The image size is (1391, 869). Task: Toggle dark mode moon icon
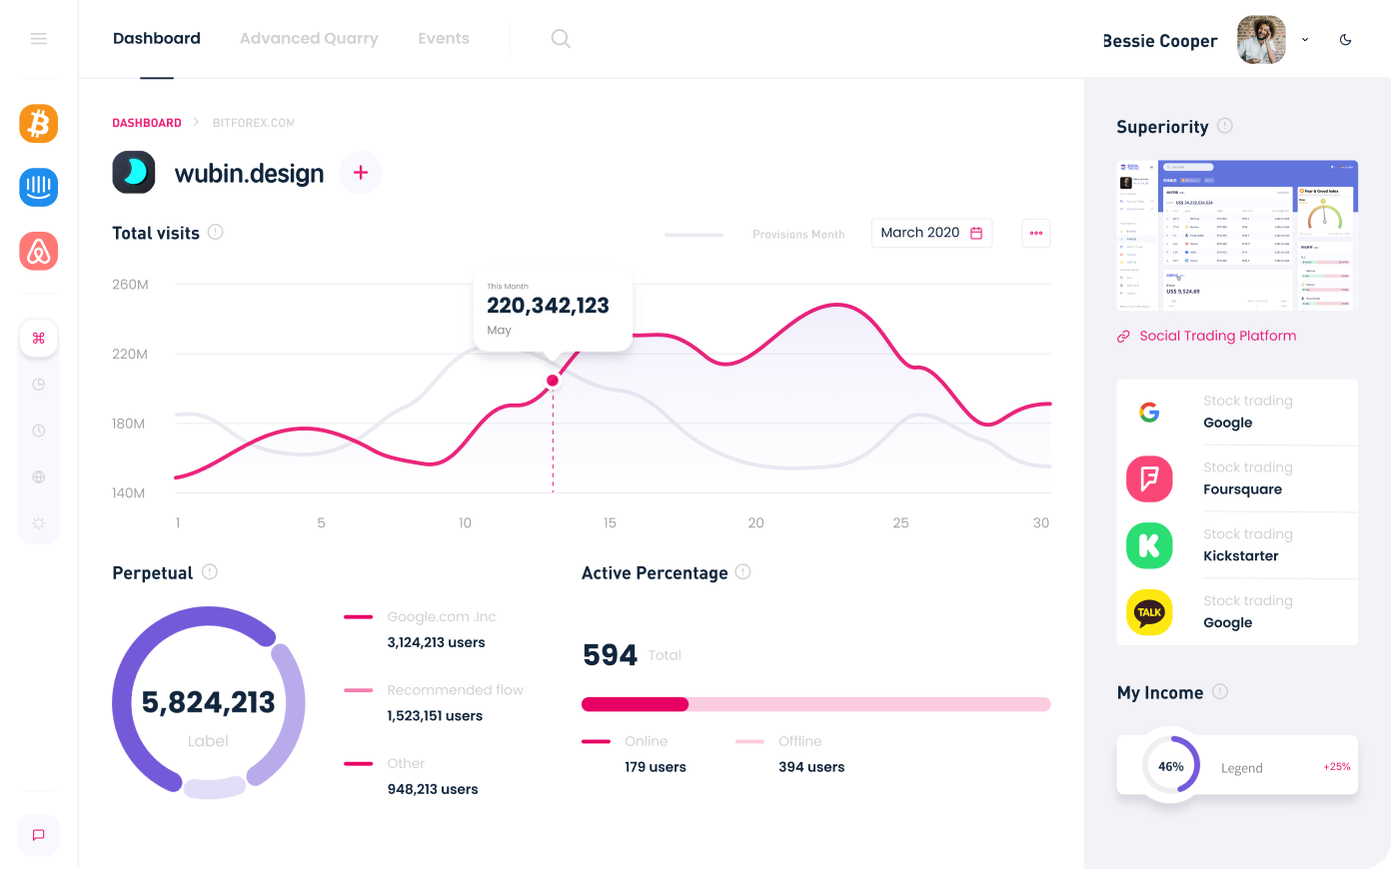click(x=1345, y=40)
